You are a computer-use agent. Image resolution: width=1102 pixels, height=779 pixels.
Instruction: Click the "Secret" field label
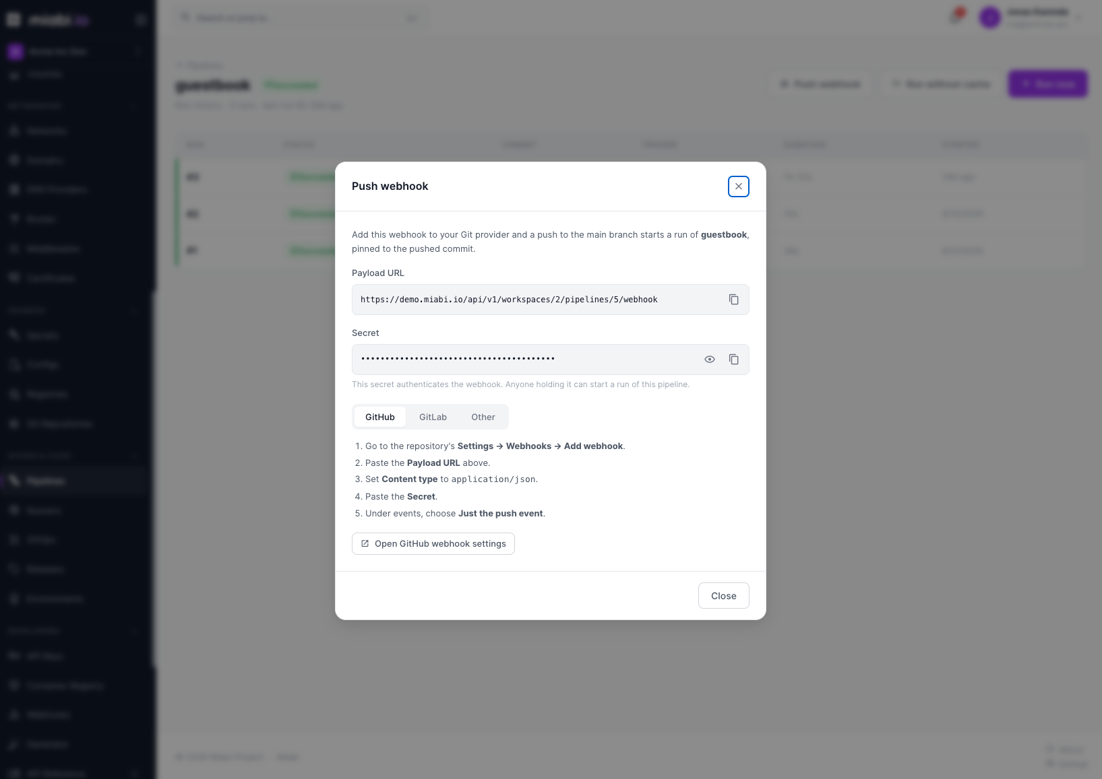point(365,333)
